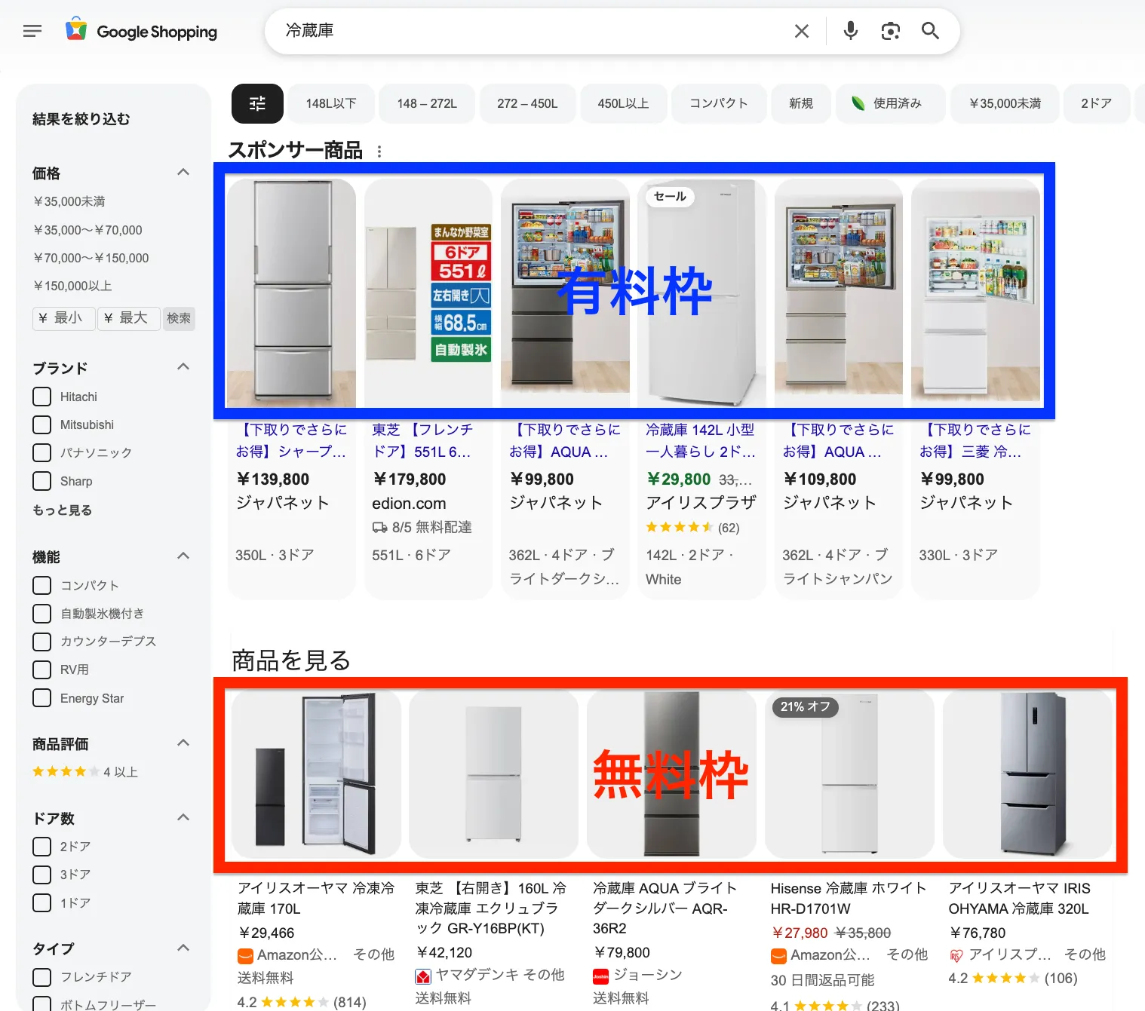
Task: Click the 最大 maximum price field
Action: 129,318
